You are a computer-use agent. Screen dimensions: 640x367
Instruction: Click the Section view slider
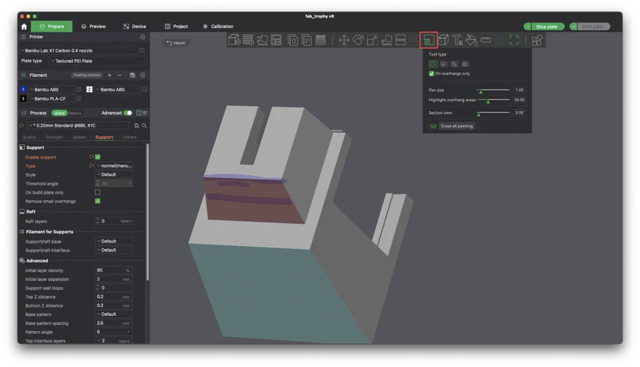click(x=493, y=113)
